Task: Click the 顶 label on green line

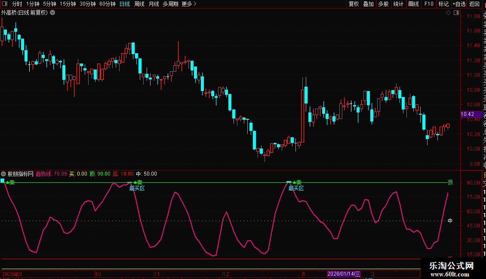Action: point(450,182)
